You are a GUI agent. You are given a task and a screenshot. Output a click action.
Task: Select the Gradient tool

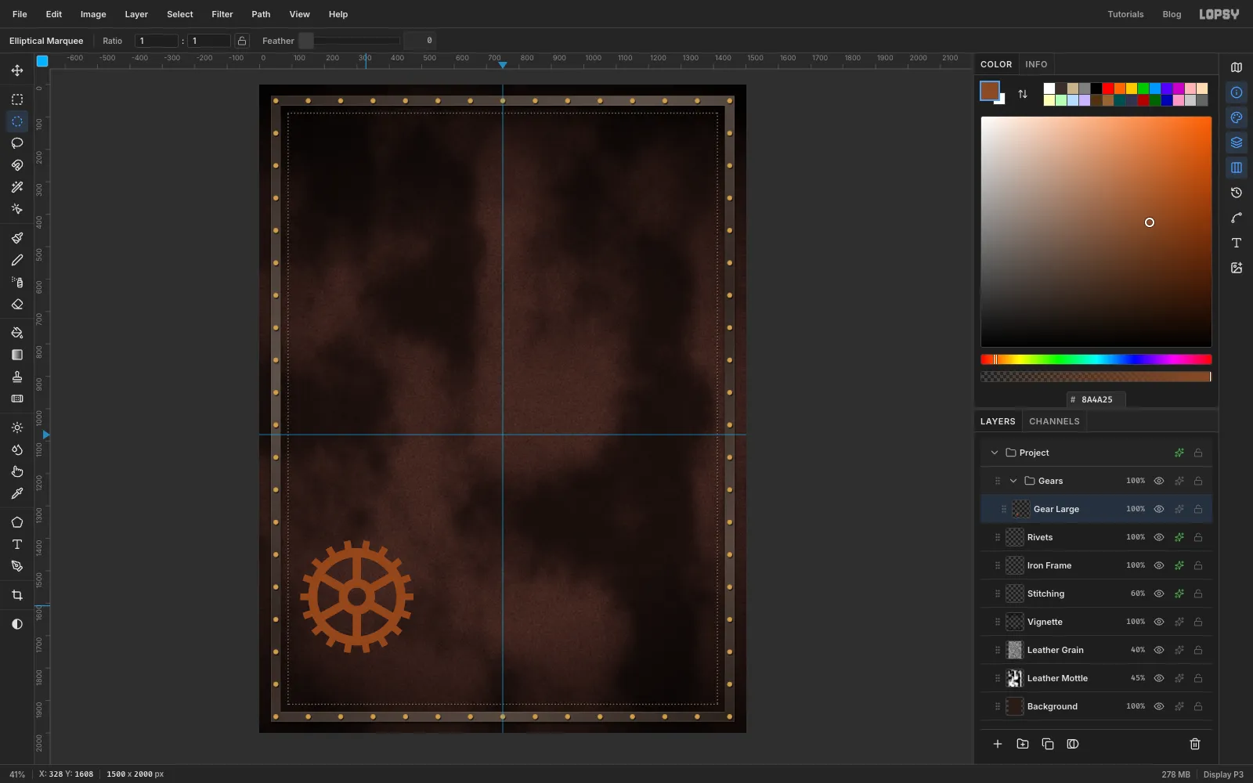pos(17,355)
